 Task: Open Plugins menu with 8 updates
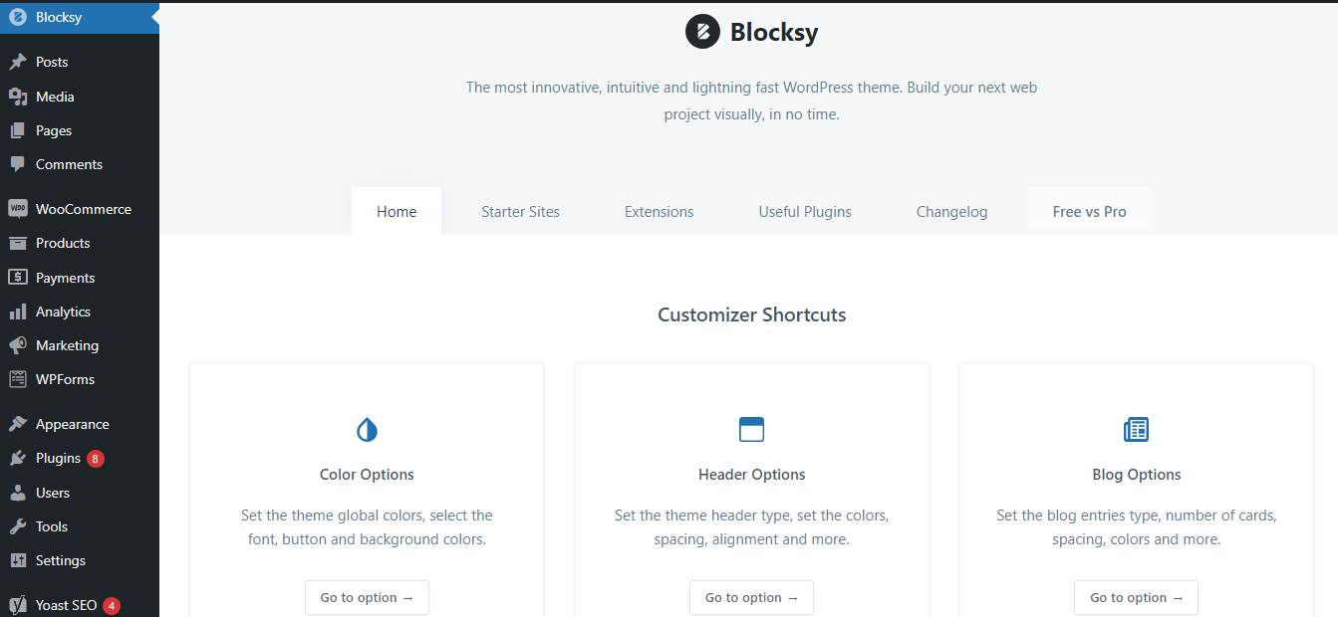[58, 458]
